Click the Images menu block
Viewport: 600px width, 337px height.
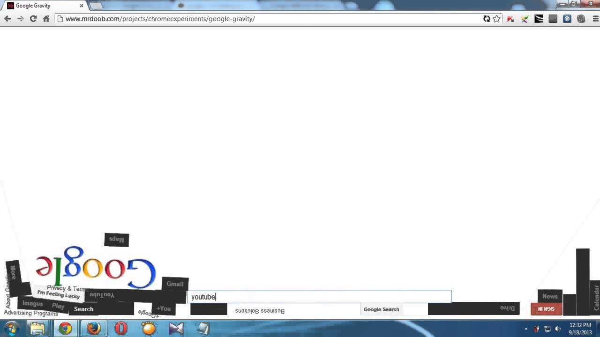(32, 303)
